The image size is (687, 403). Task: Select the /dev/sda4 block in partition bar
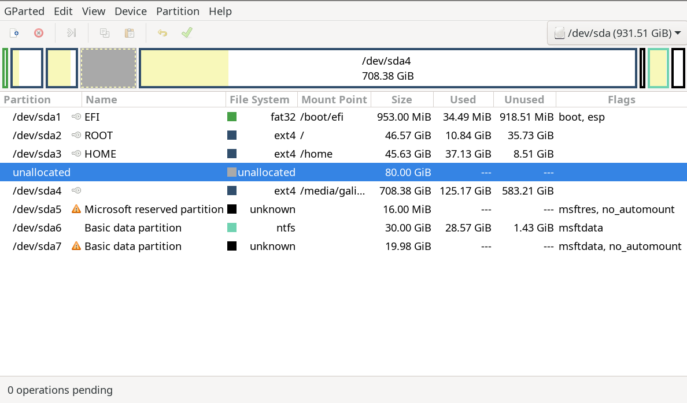pyautogui.click(x=387, y=68)
